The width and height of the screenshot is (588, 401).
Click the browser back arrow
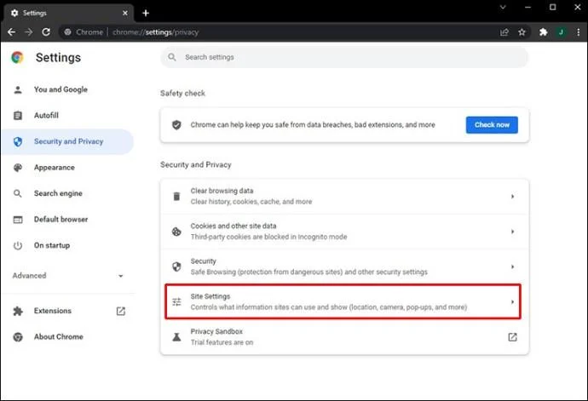[11, 32]
